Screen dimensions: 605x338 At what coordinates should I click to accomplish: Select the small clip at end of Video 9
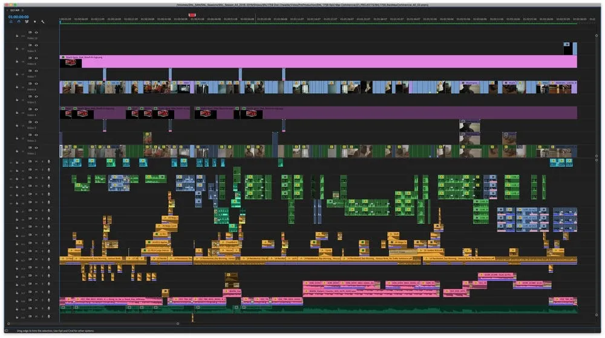coord(575,48)
